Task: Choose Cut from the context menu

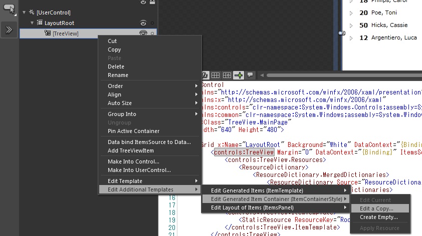Action: 150,41
